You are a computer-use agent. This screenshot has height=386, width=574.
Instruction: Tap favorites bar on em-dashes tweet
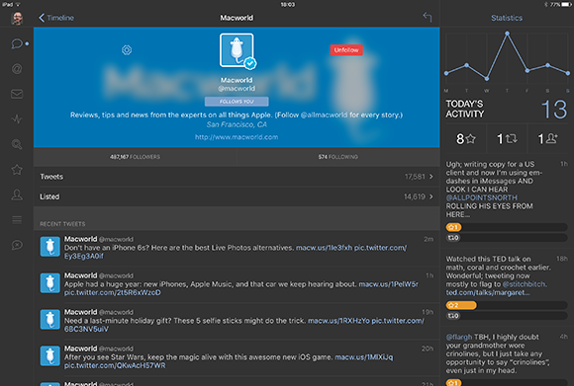coord(507,227)
